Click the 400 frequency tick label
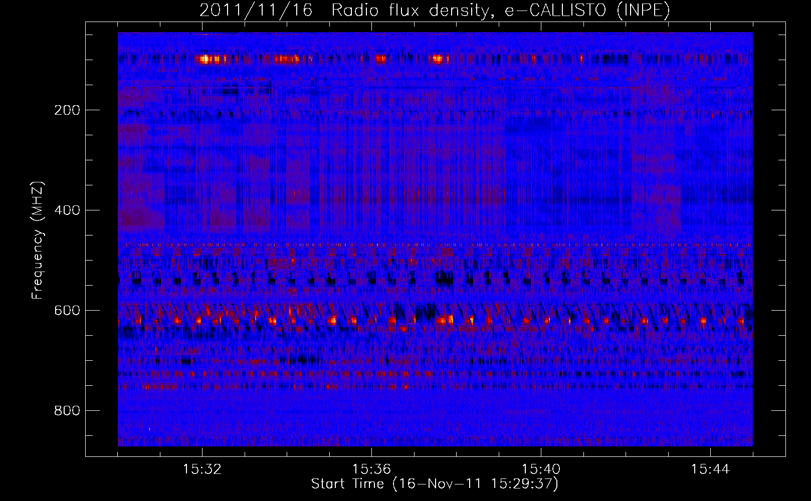This screenshot has width=811, height=501. 67,210
